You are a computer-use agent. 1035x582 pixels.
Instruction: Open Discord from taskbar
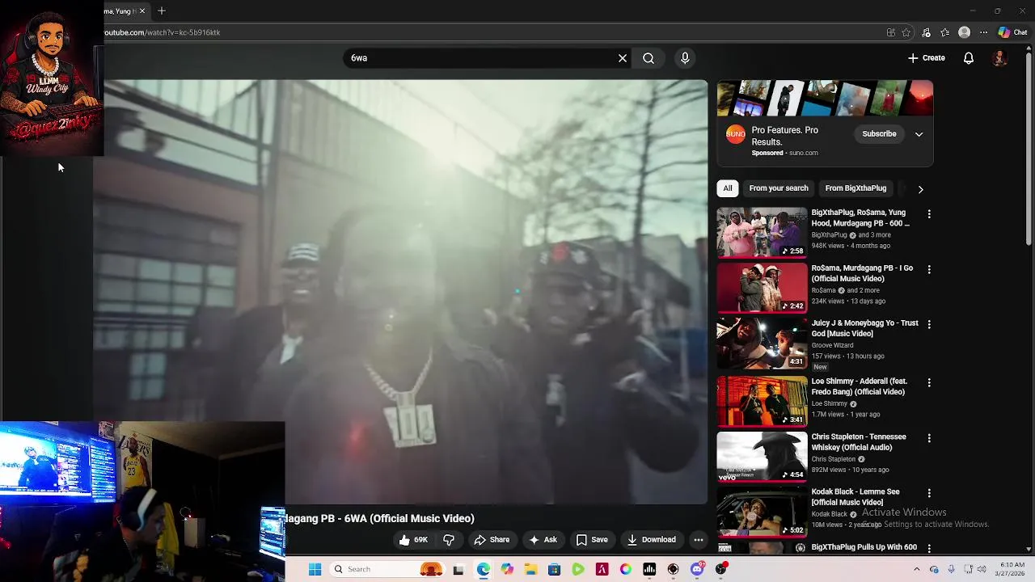(697, 569)
